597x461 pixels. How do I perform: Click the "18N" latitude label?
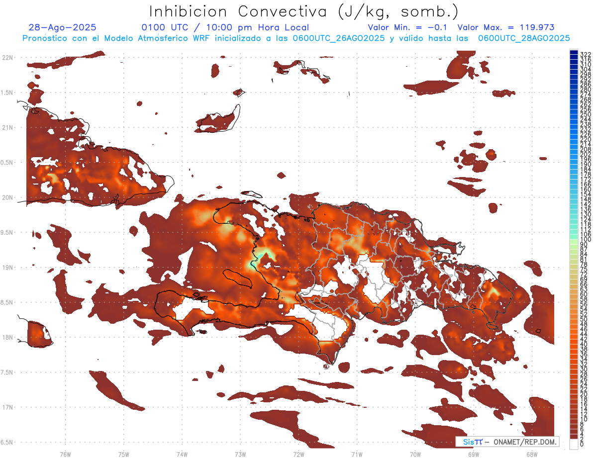point(7,338)
